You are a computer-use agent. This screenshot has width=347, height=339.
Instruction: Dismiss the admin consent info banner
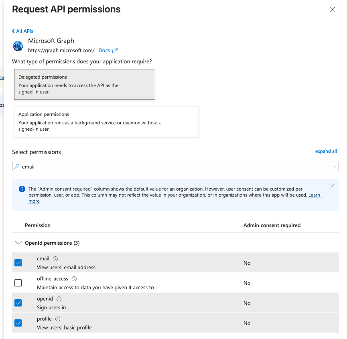point(332,186)
